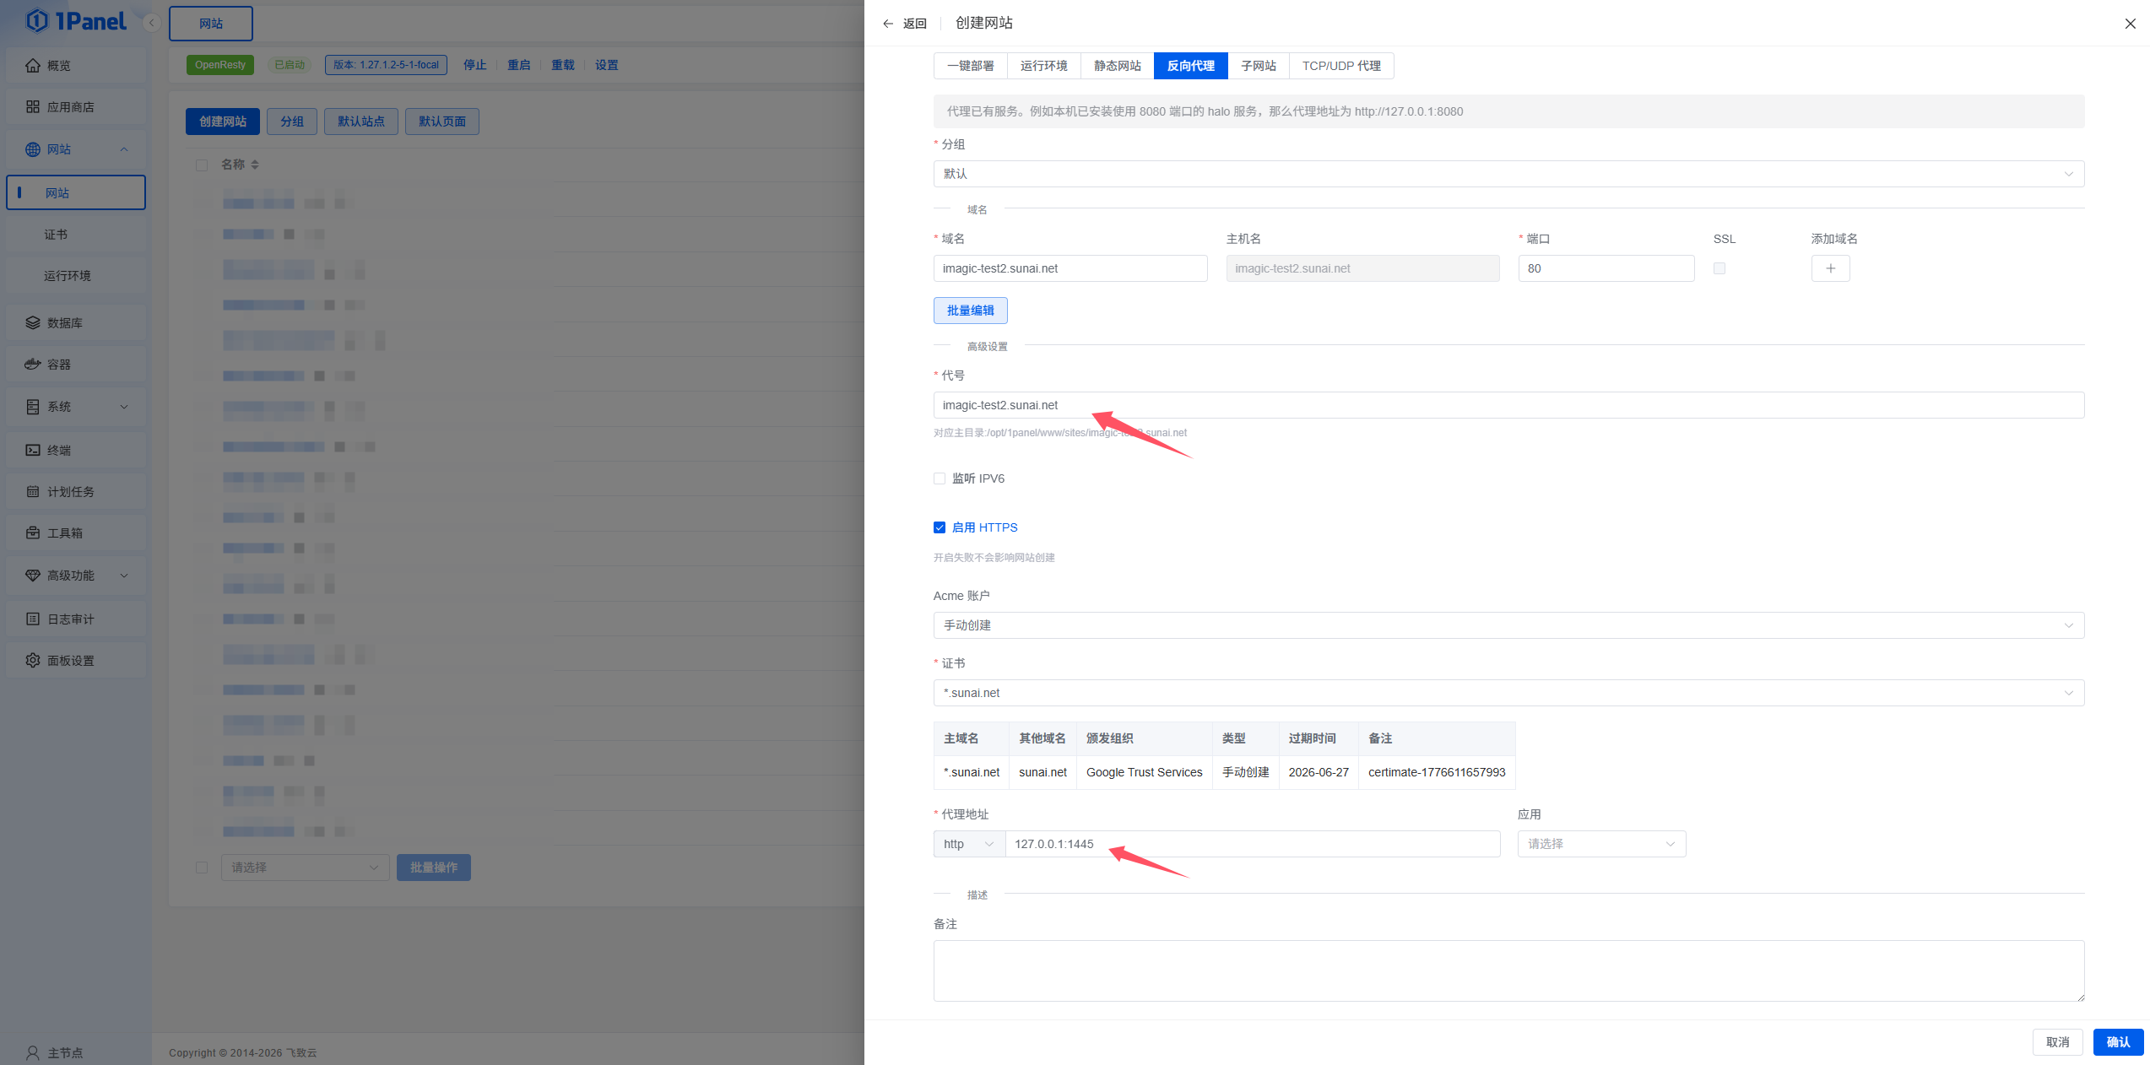Collapse the sidebar with the arrow icon
This screenshot has width=2150, height=1065.
(152, 23)
